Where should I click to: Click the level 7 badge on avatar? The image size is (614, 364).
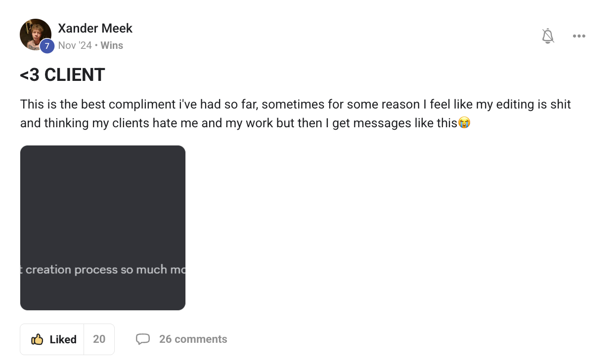coord(47,46)
